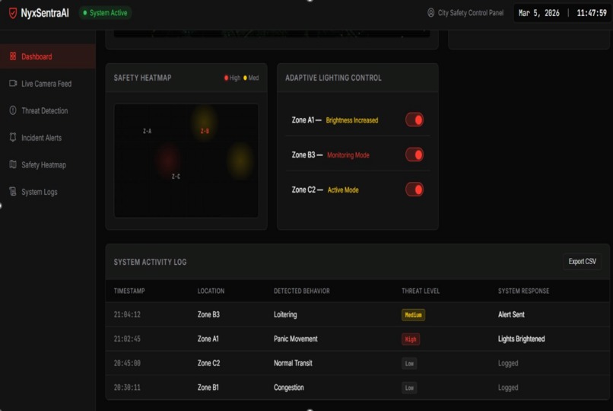Click the NyxSentraAI shield logo icon
This screenshot has width=613, height=411.
click(x=13, y=13)
